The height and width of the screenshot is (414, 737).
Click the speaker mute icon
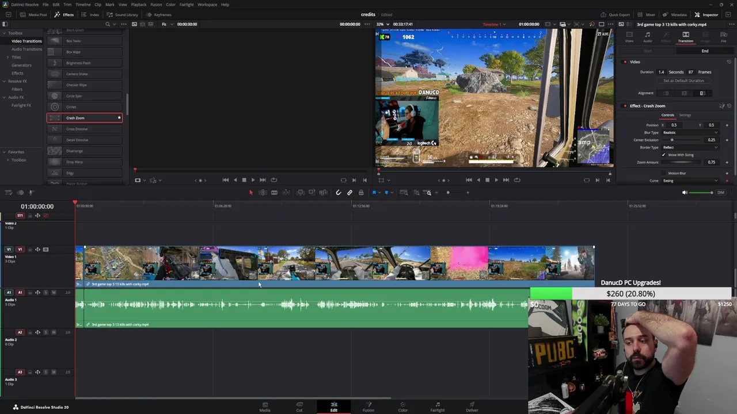(685, 193)
